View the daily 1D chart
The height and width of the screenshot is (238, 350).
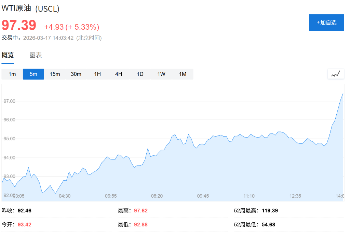pyautogui.click(x=139, y=74)
